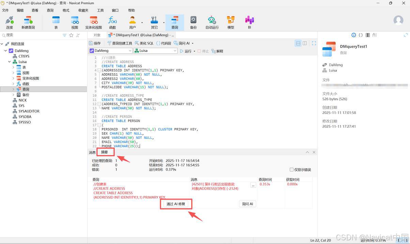The image size is (410, 244).
Task: Collapse the results panel with the chevron
Action: coord(307,152)
